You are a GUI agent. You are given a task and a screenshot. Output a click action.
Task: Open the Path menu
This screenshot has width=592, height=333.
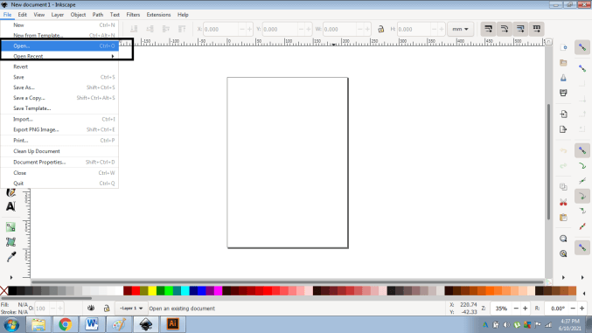98,15
